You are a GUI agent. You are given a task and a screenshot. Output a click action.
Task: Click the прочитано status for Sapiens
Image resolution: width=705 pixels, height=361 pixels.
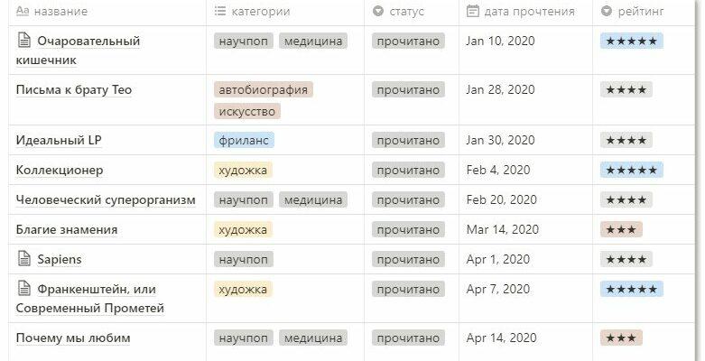(408, 259)
